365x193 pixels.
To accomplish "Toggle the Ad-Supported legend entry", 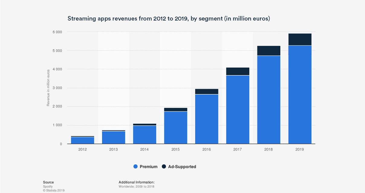I will [x=179, y=166].
